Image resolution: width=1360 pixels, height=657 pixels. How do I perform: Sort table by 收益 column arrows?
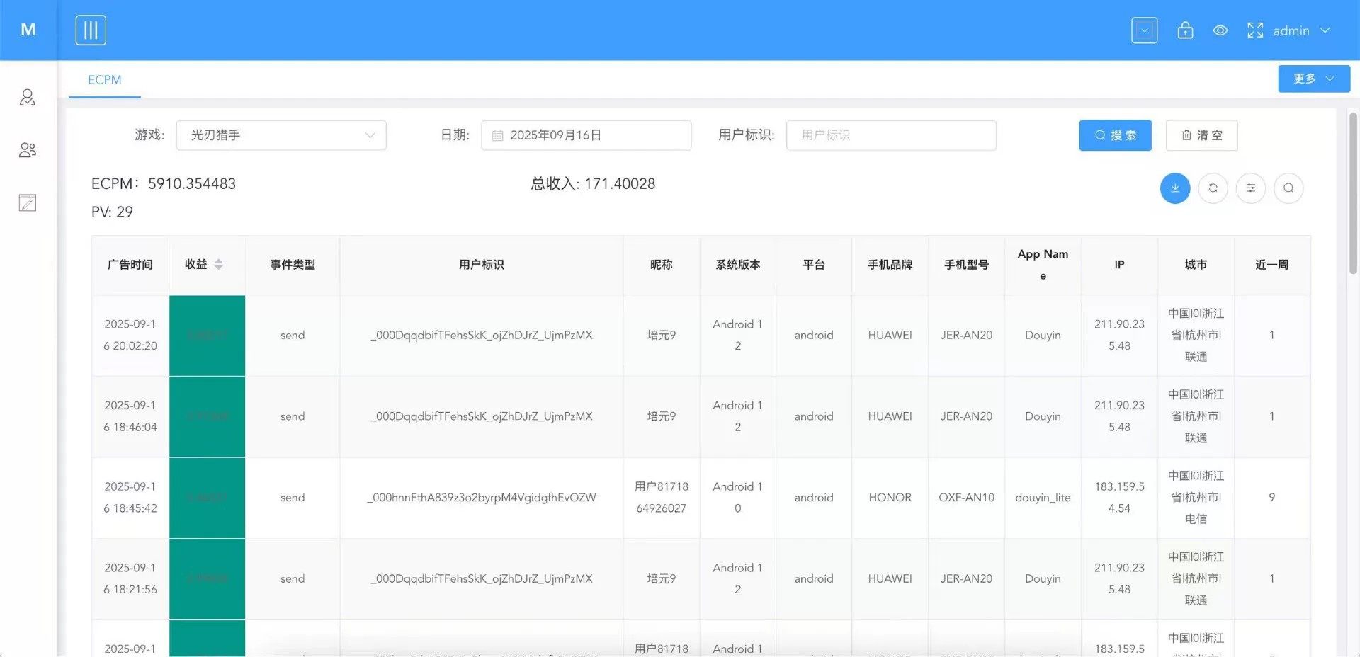pyautogui.click(x=218, y=265)
